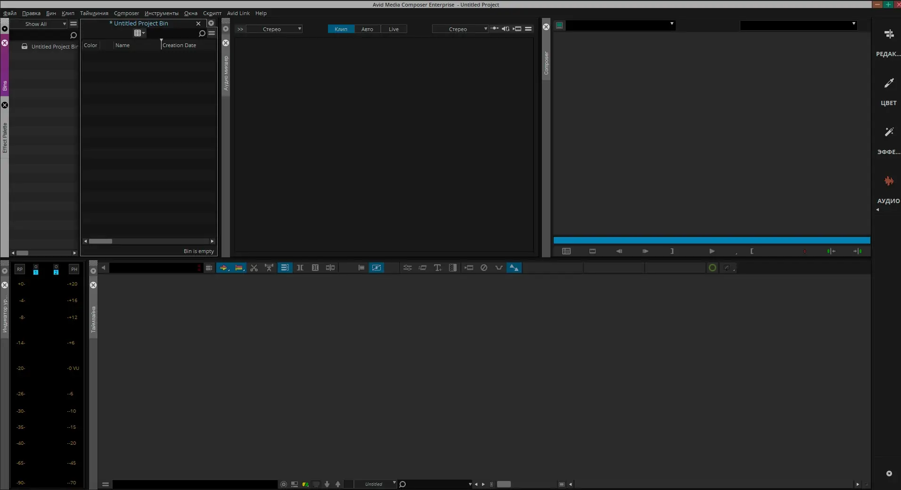Open the Edit workspace (РЕДАК...) icon
The height and width of the screenshot is (490, 901).
point(889,34)
